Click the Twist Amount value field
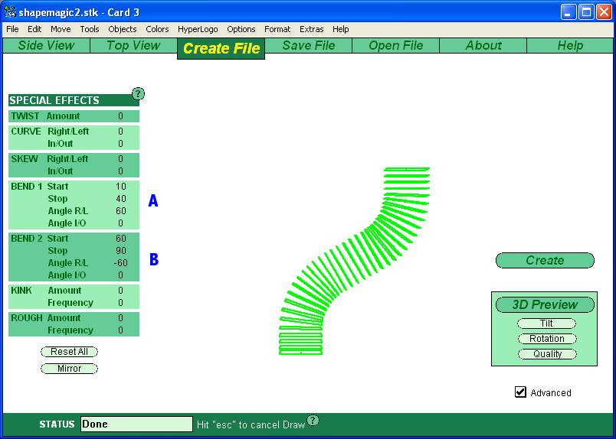Image resolution: width=616 pixels, height=439 pixels. (x=120, y=116)
